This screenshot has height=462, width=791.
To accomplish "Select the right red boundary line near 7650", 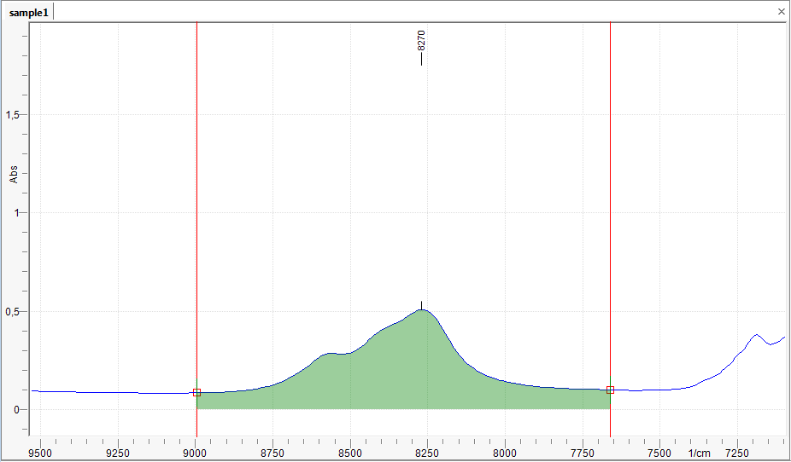I will 610,213.
